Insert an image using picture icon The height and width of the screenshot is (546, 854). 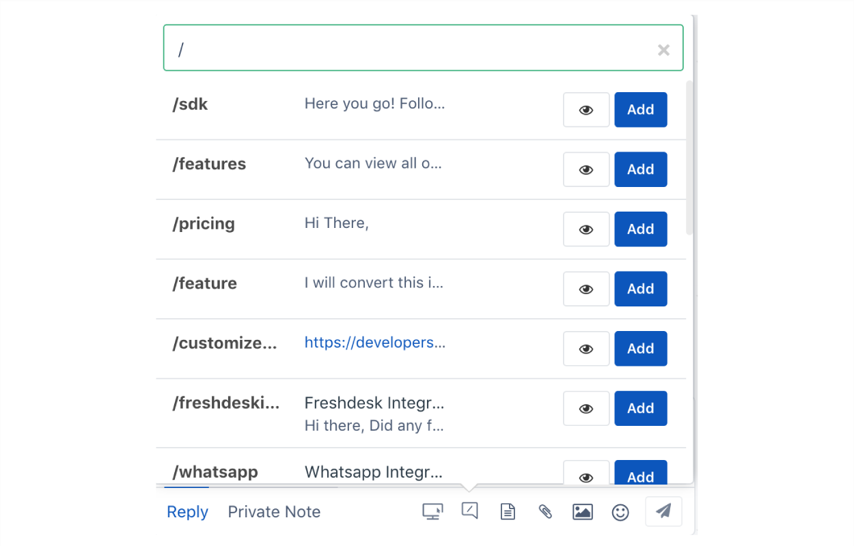582,511
